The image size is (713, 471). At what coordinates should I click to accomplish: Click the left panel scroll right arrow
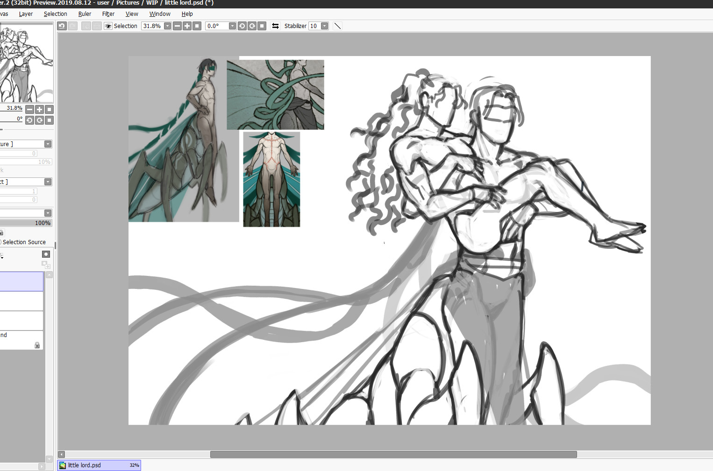tap(42, 466)
